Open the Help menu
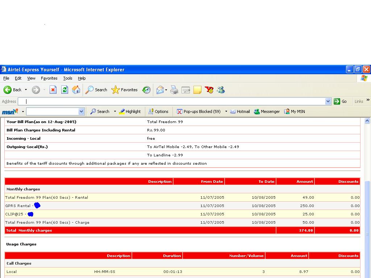Screen dimensions: 371x278 [82, 78]
